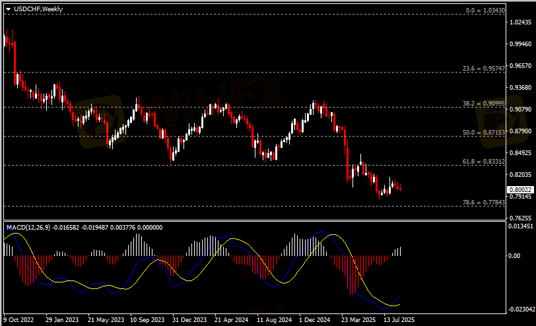
Task: Click price scale value 0.93680
Action: coord(520,88)
